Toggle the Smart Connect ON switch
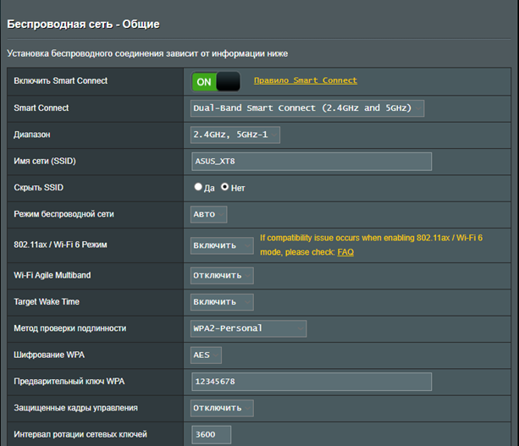Image resolution: width=519 pixels, height=446 pixels. 216,81
